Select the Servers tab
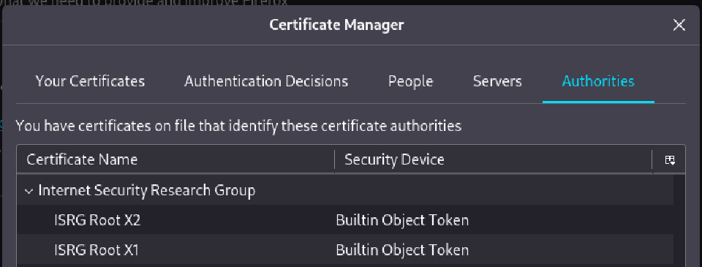 tap(497, 81)
